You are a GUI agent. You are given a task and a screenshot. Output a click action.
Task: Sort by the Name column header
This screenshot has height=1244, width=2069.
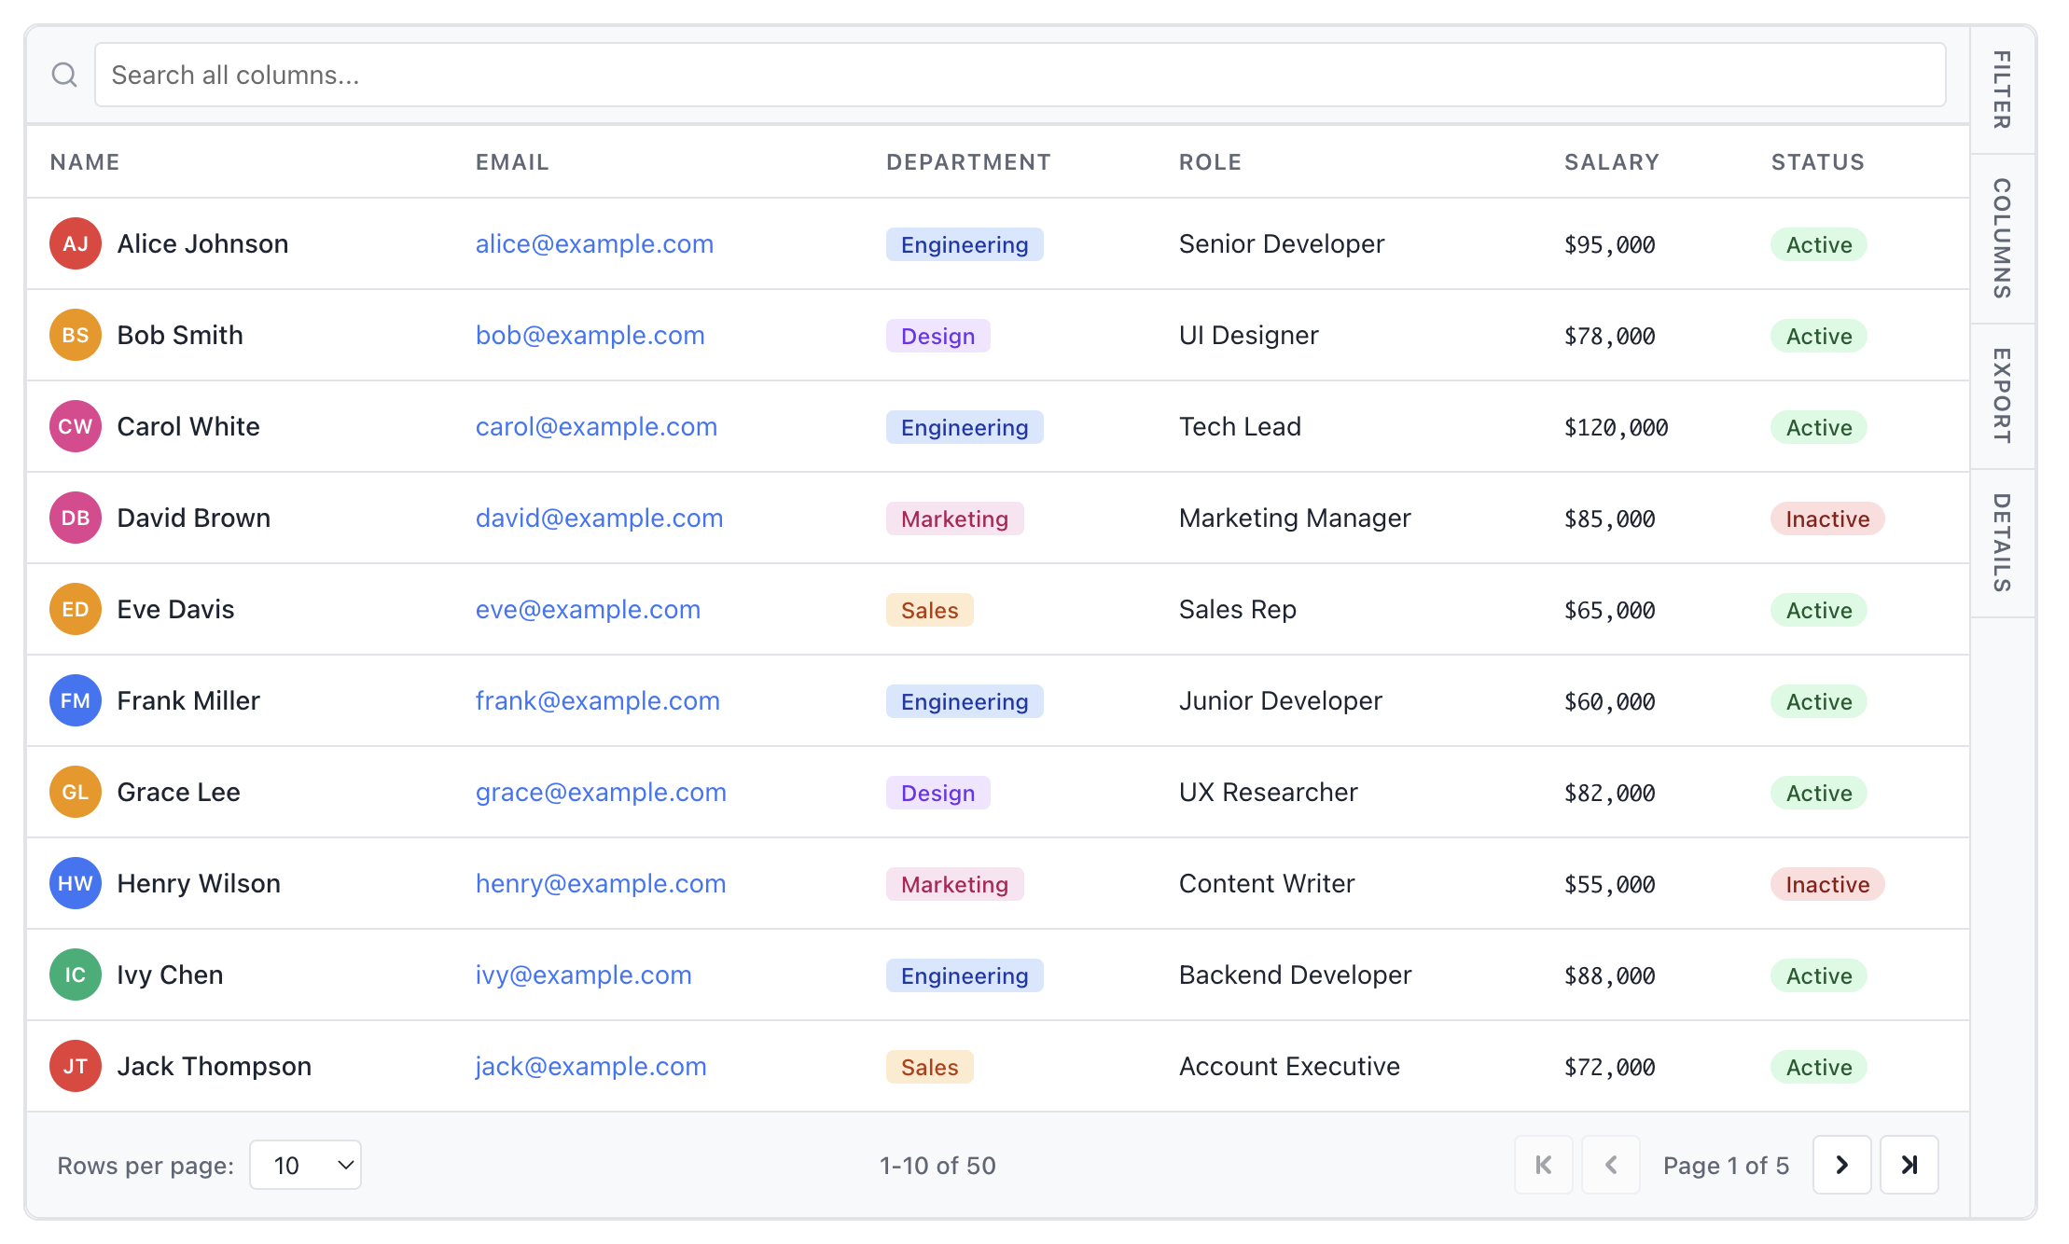click(x=85, y=162)
